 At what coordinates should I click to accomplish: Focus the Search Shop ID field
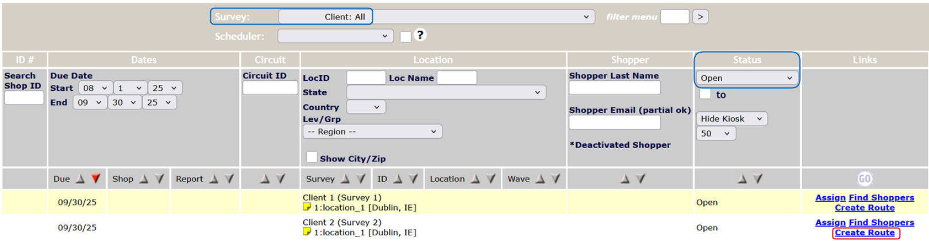pyautogui.click(x=24, y=98)
